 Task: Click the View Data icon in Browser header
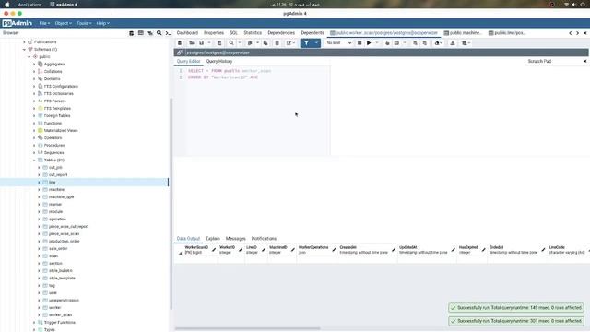pos(141,33)
